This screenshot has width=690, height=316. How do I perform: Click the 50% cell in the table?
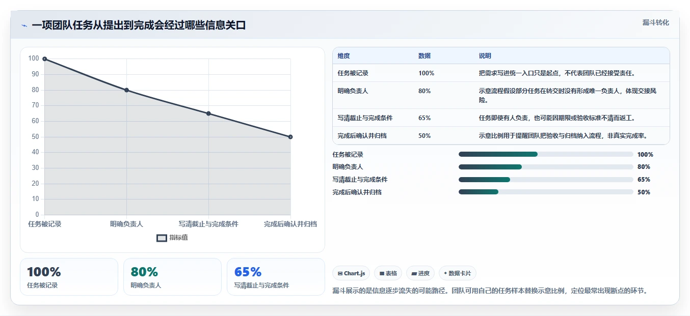coord(424,136)
